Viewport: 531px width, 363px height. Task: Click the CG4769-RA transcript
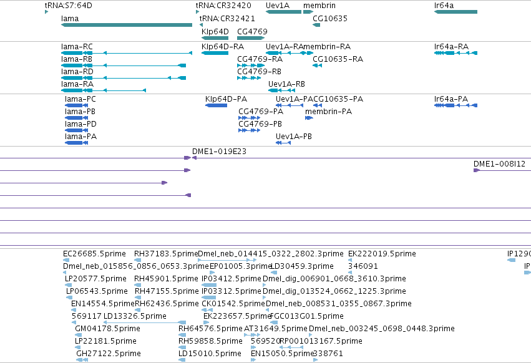pyautogui.click(x=251, y=65)
